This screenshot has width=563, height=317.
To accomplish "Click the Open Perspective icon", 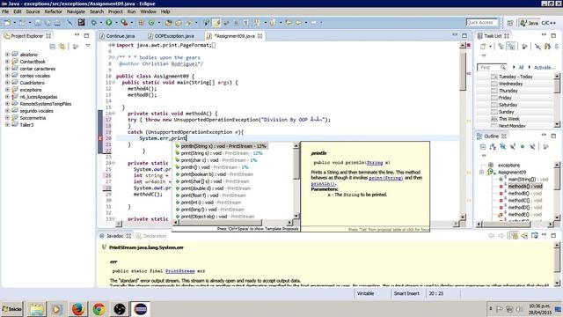I will (x=510, y=23).
